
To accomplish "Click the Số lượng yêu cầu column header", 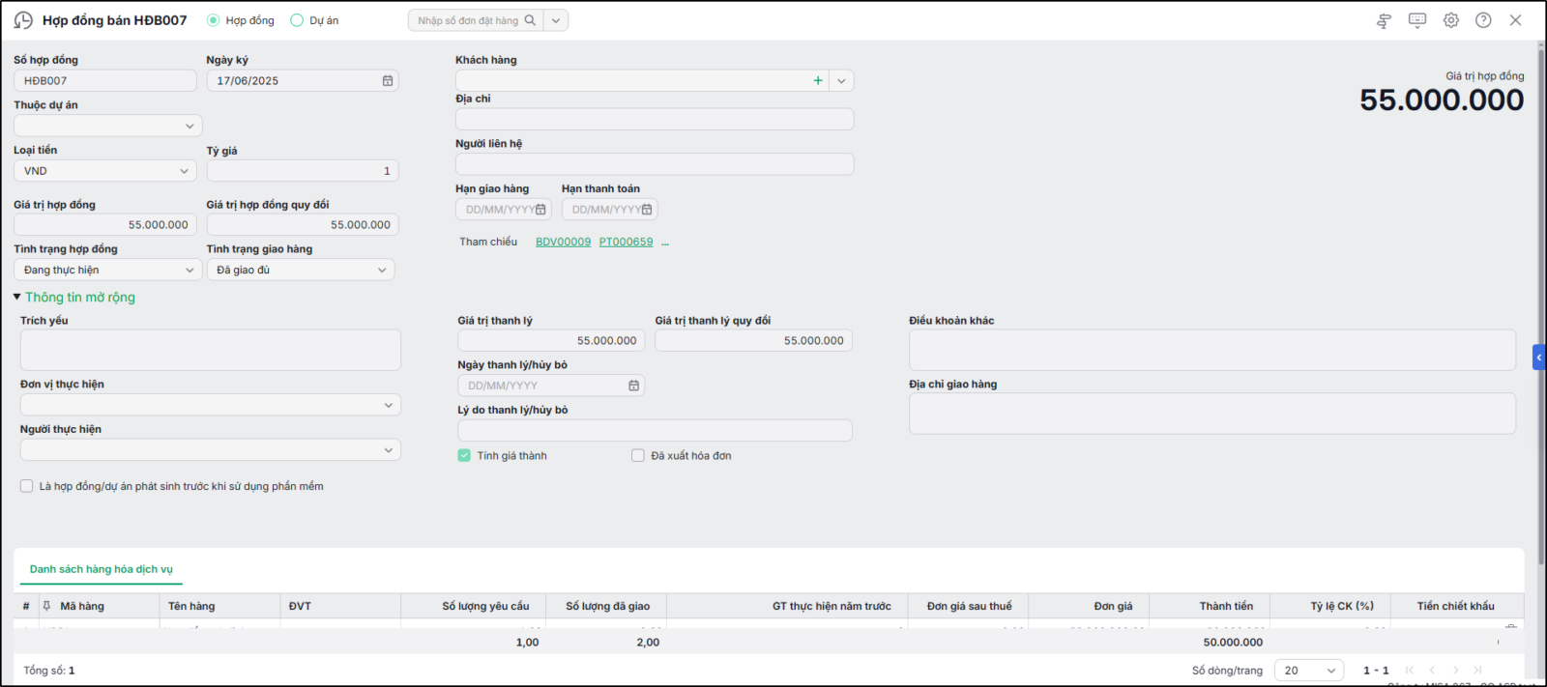I will pyautogui.click(x=485, y=606).
